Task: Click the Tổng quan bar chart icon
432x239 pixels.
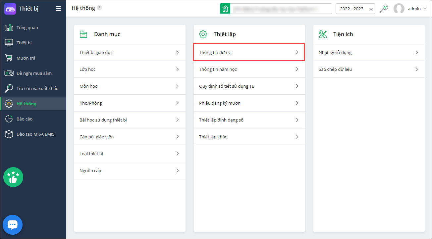Action: (9, 27)
